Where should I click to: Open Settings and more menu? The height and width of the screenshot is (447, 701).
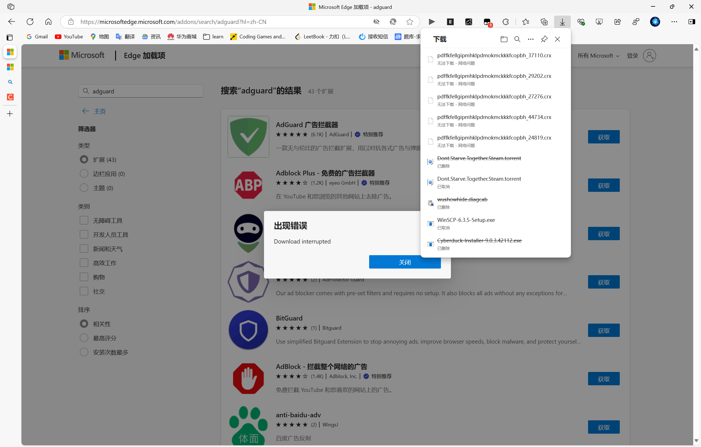point(674,22)
